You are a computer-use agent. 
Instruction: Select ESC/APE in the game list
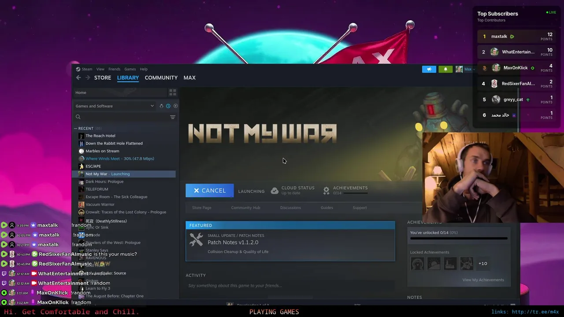[93, 166]
